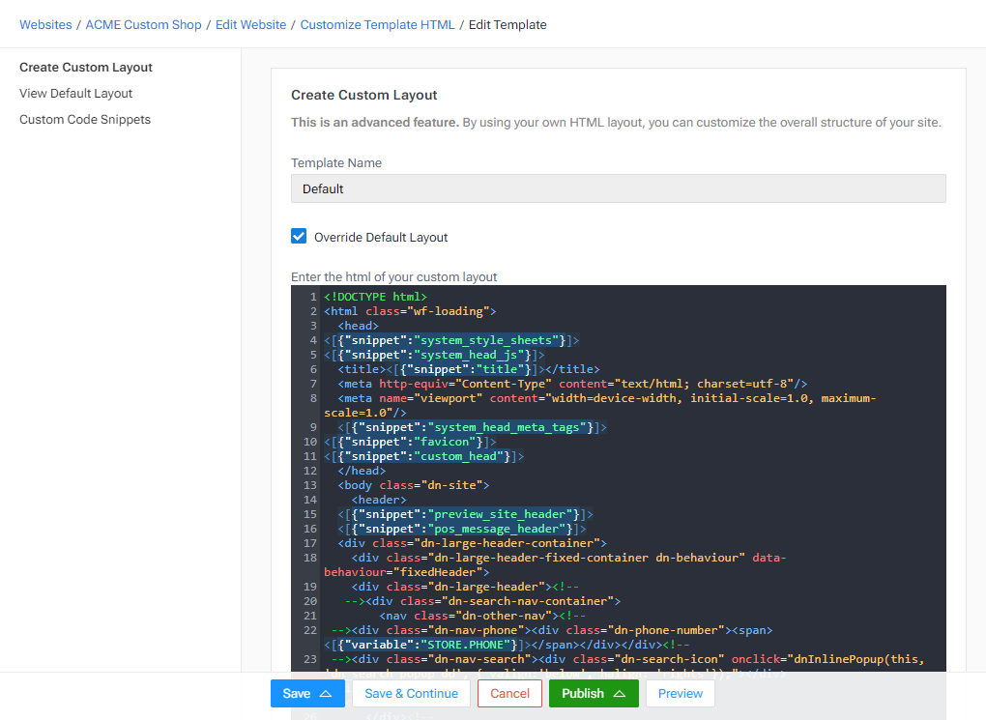Viewport: 986px width, 720px height.
Task: Open the ACME Custom Shop breadcrumb
Action: (143, 24)
